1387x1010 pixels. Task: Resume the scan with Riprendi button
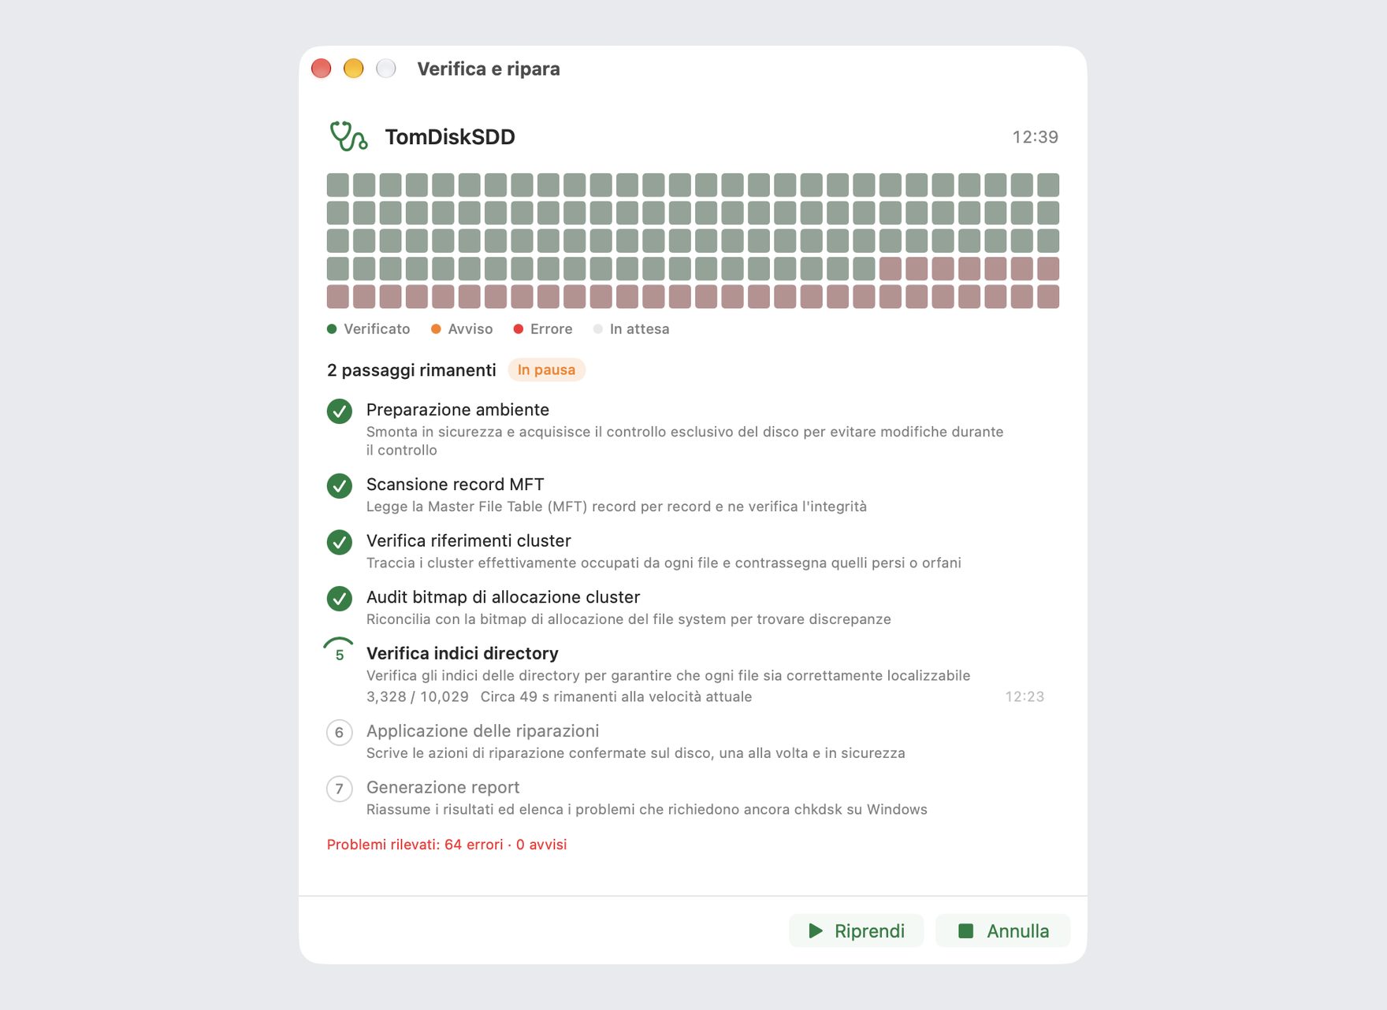(x=856, y=931)
